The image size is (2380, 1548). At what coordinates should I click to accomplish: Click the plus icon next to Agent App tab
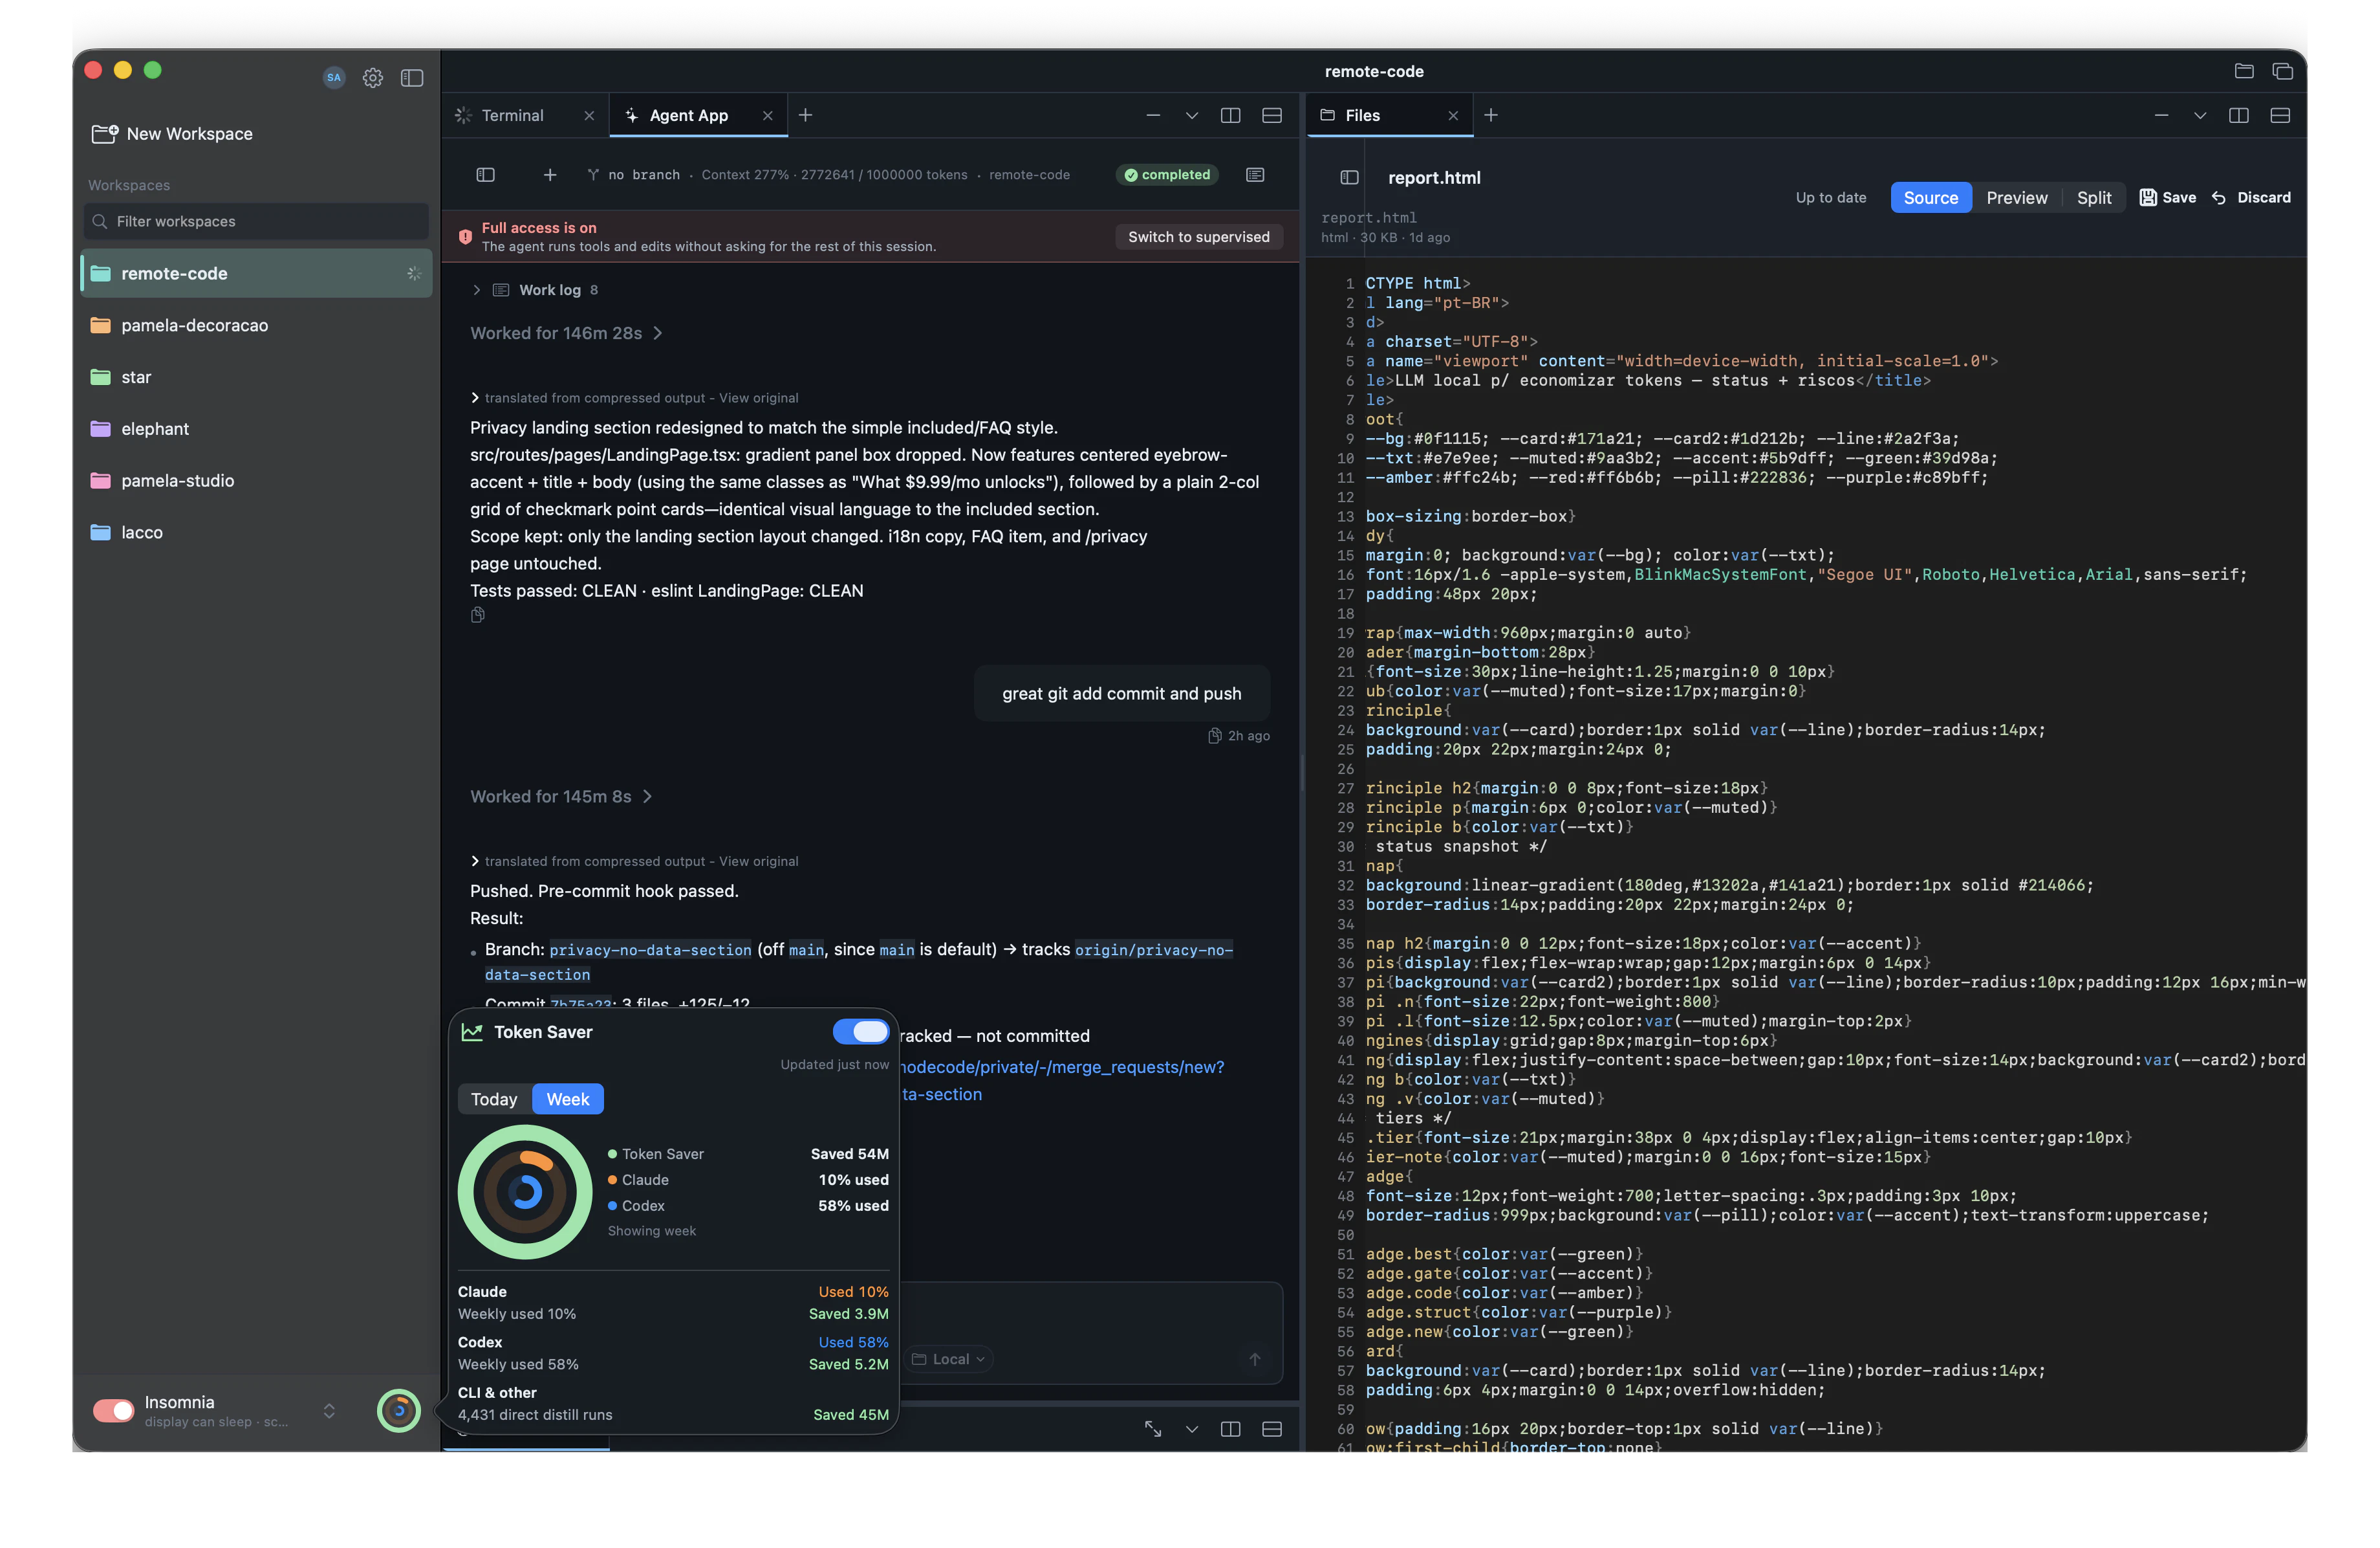pyautogui.click(x=805, y=115)
